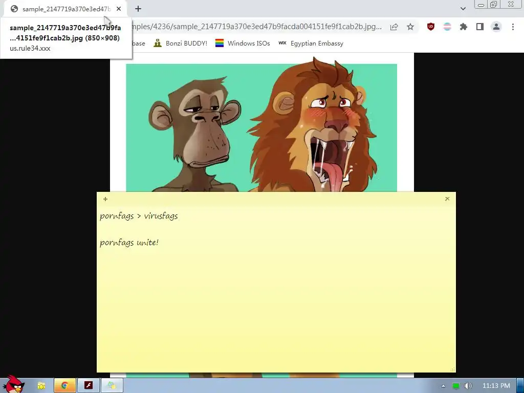
Task: Open the Angry Birds Start button
Action: pyautogui.click(x=13, y=384)
